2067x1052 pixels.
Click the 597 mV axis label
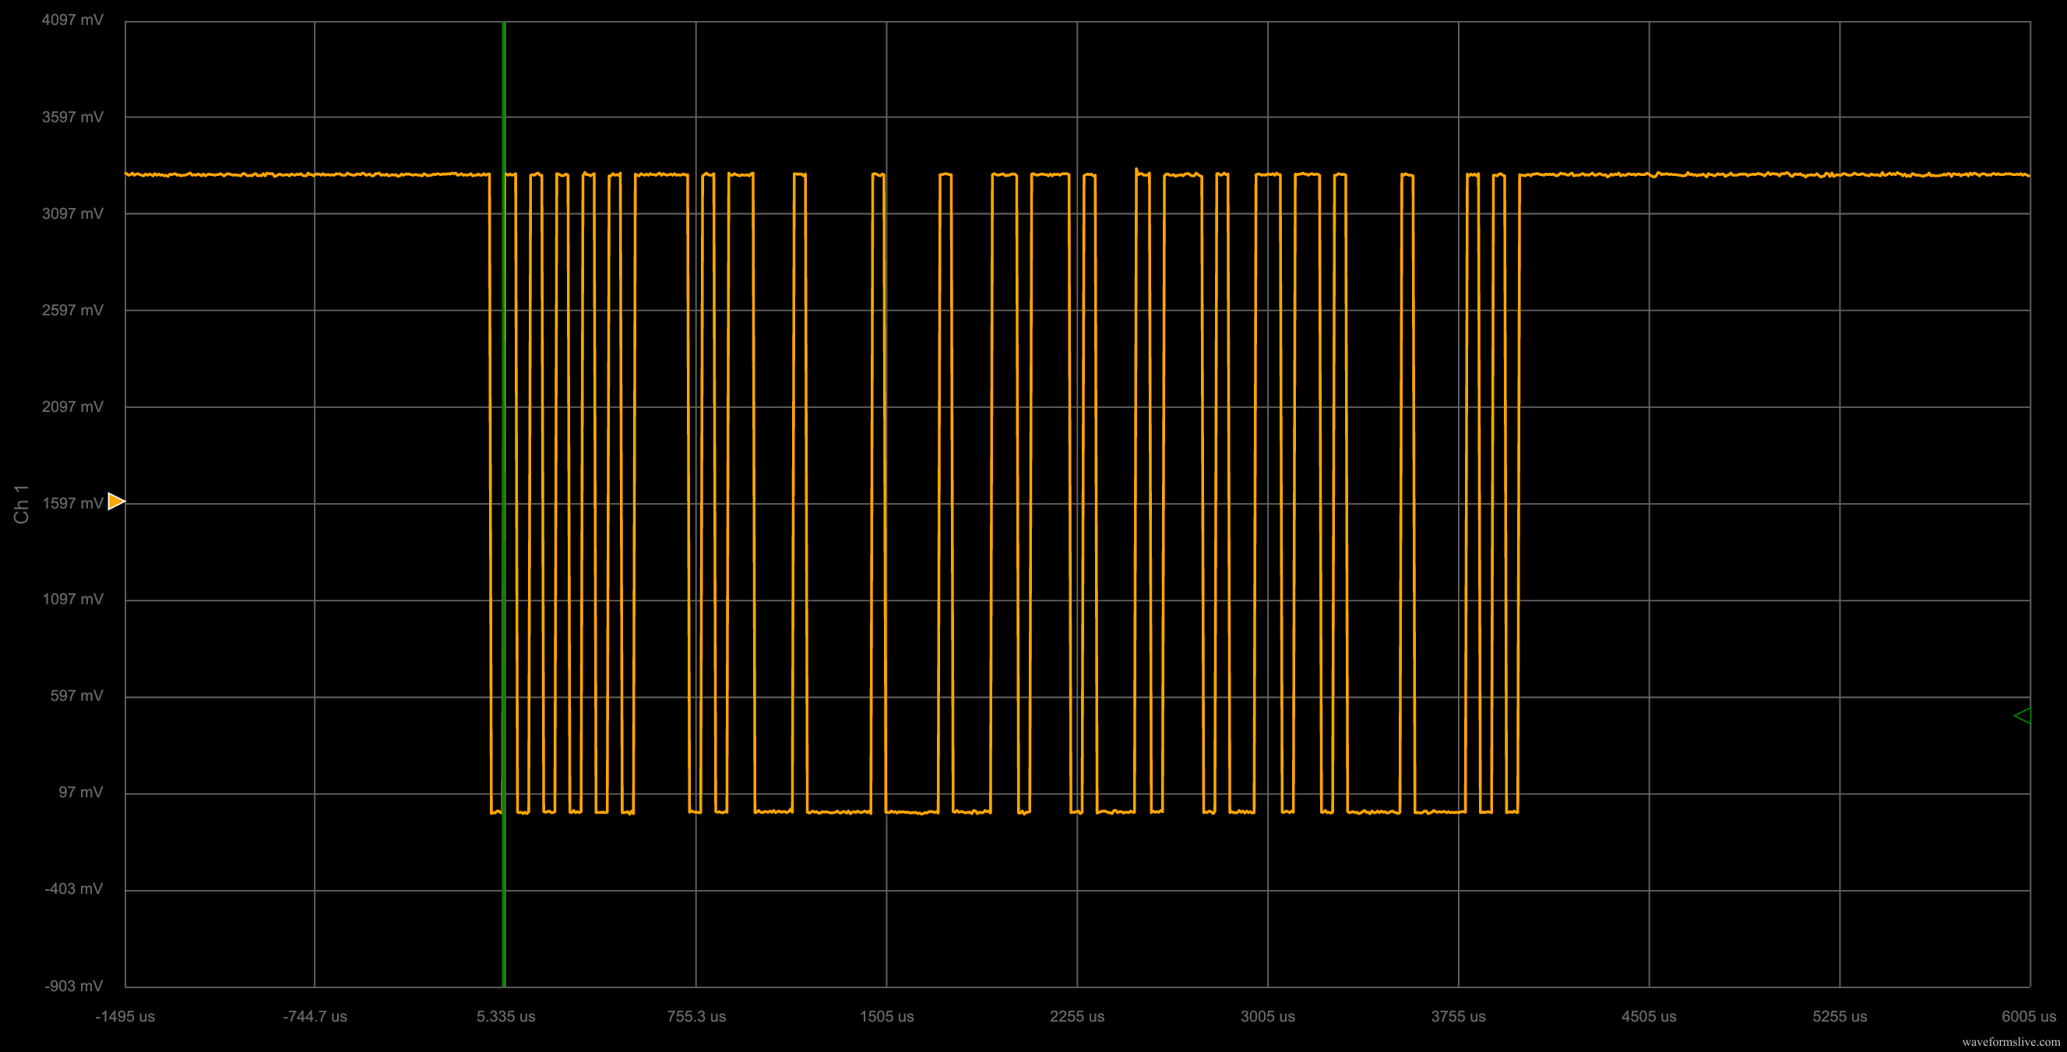click(x=76, y=695)
